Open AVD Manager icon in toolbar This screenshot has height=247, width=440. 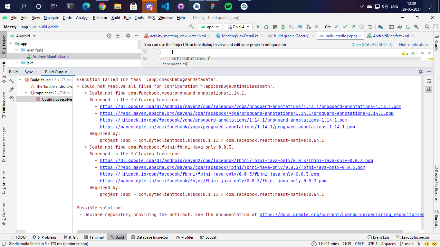click(x=408, y=27)
